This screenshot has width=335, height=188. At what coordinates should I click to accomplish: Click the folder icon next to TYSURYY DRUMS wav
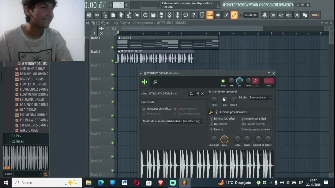pyautogui.click(x=192, y=93)
